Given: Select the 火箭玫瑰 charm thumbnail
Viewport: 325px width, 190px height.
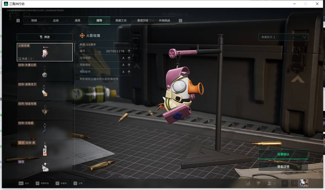Looking at the screenshot, I should (x=45, y=52).
